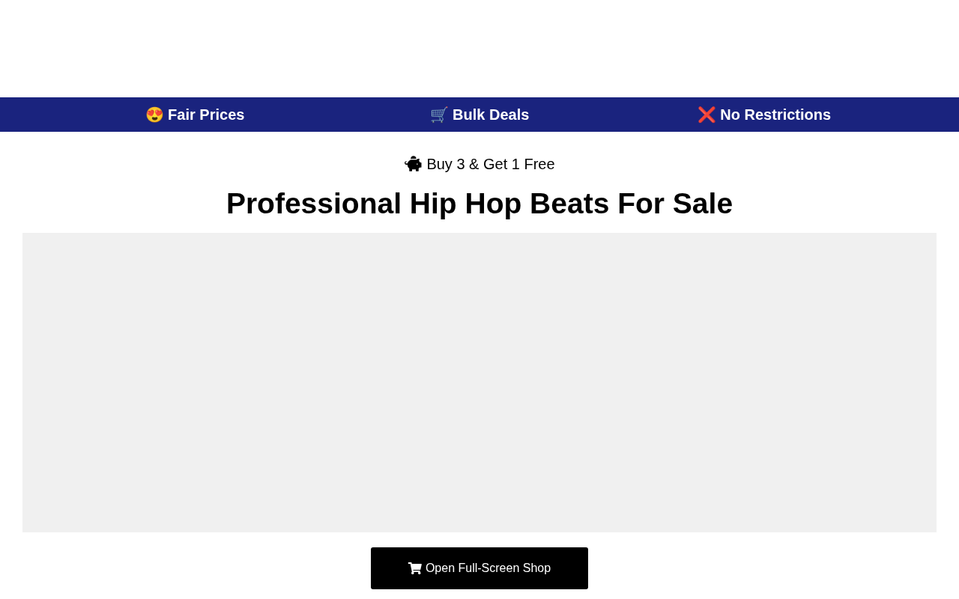Click the red cross mark emoji
The image size is (959, 599).
coord(707,115)
